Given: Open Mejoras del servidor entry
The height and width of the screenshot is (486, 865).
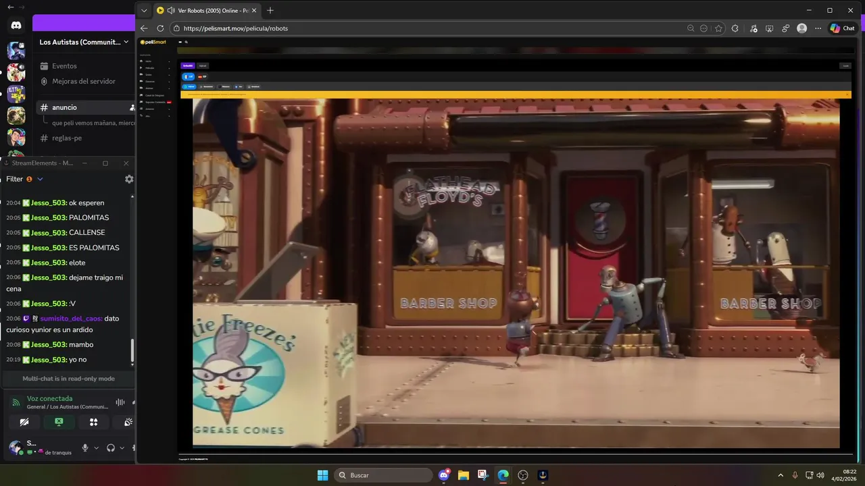Looking at the screenshot, I should pos(85,81).
